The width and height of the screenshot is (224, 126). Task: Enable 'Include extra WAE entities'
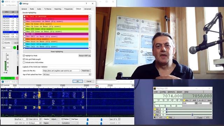24,62
